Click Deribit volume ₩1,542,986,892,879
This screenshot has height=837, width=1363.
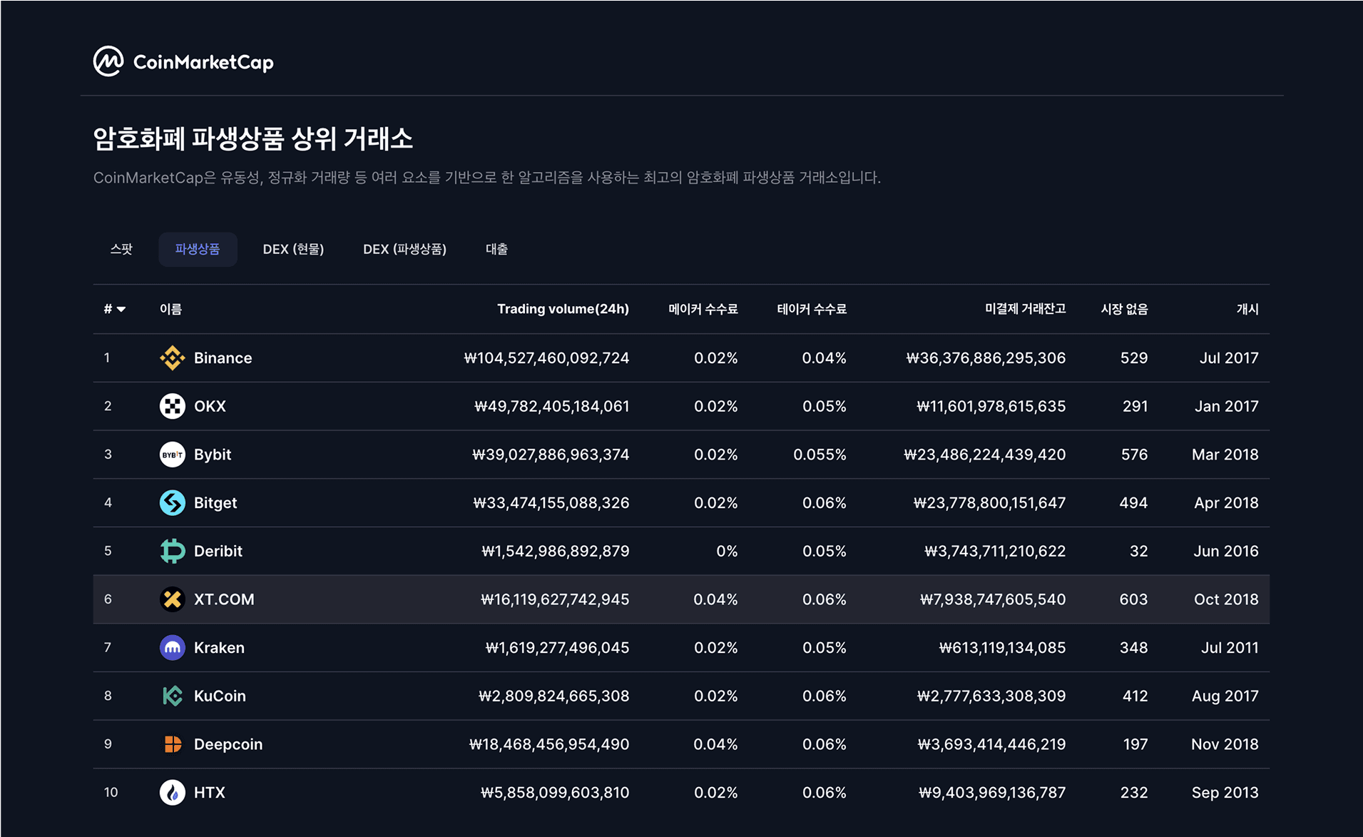555,551
